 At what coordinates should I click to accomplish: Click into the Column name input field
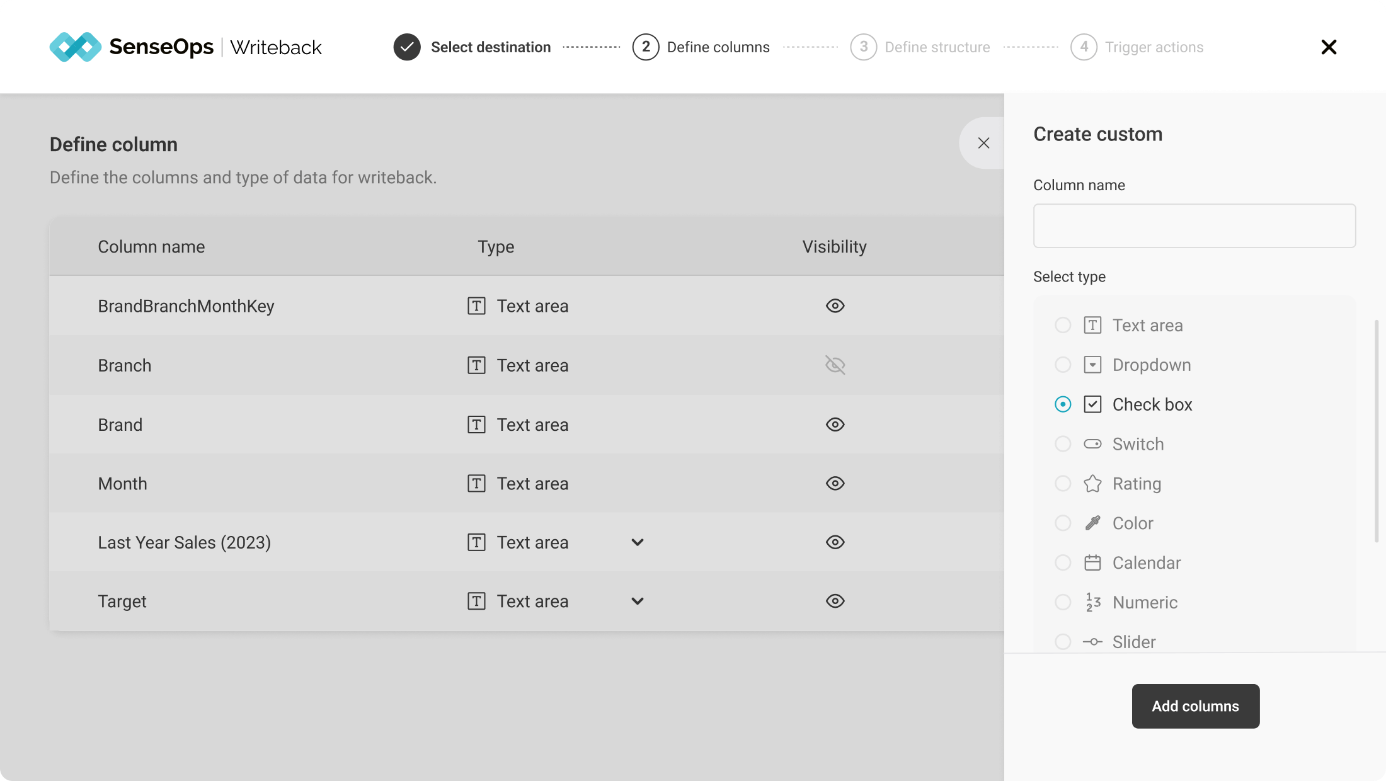(x=1194, y=225)
